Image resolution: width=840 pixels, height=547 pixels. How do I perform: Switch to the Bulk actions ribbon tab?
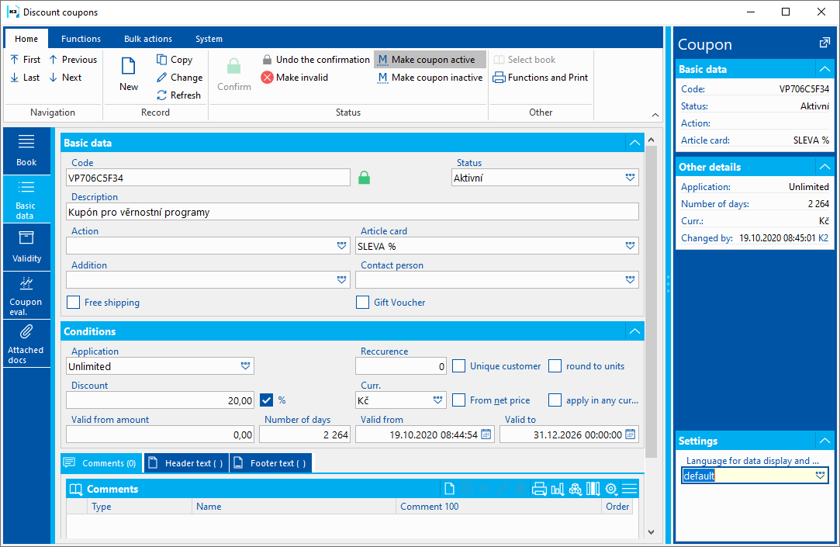pos(148,39)
